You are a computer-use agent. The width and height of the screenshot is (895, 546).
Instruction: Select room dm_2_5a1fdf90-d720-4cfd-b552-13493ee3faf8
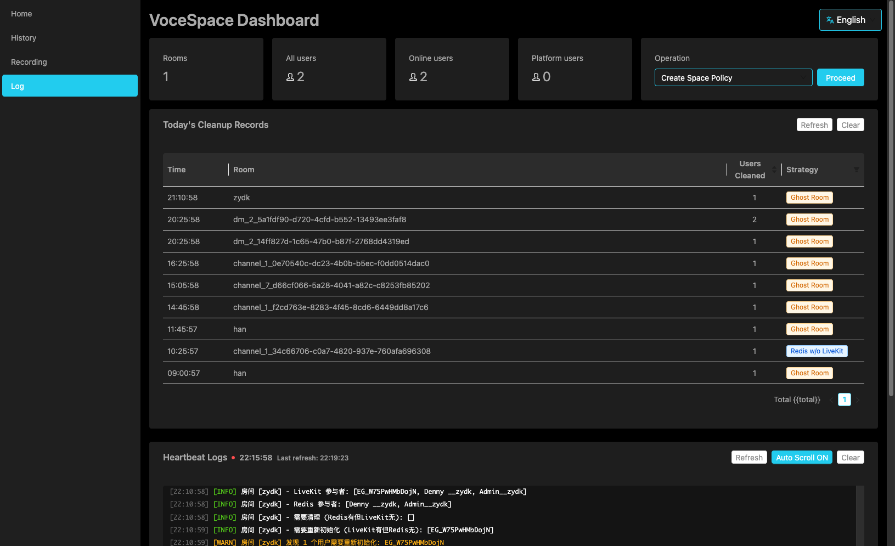(x=319, y=219)
